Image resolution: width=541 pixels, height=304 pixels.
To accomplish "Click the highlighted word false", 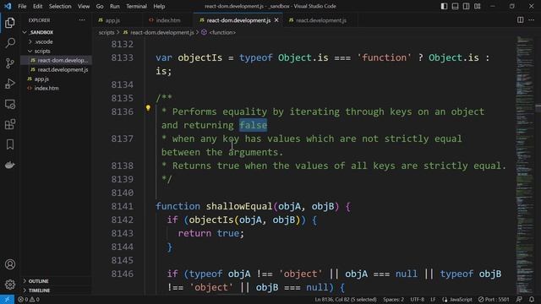I will (x=254, y=125).
